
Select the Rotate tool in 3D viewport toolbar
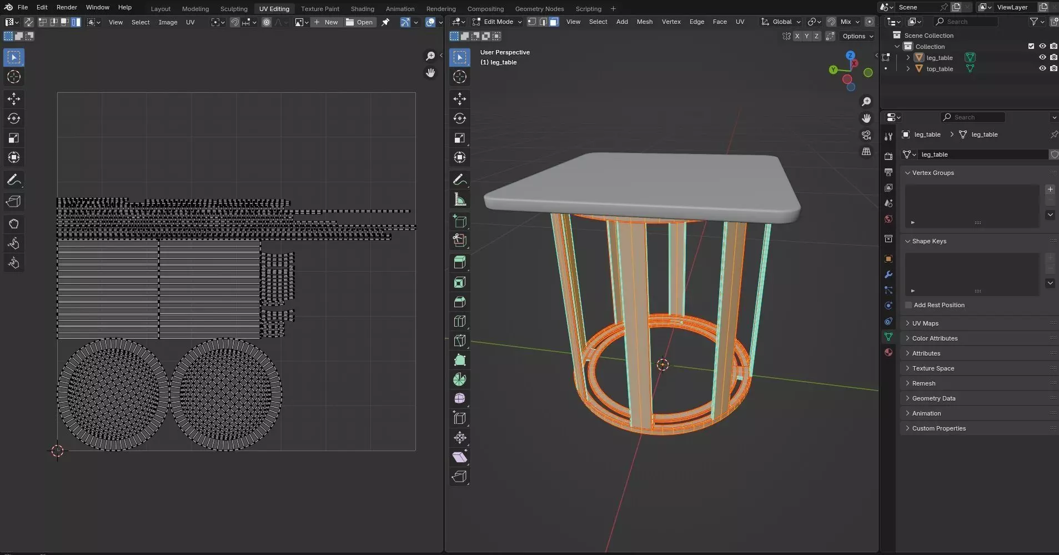pyautogui.click(x=460, y=118)
